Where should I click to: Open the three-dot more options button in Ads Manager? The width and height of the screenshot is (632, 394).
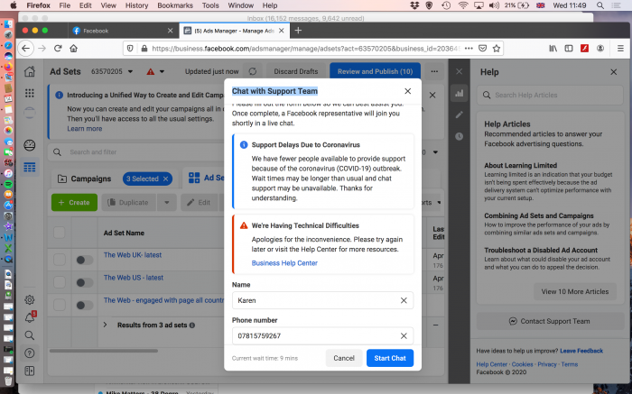(434, 71)
